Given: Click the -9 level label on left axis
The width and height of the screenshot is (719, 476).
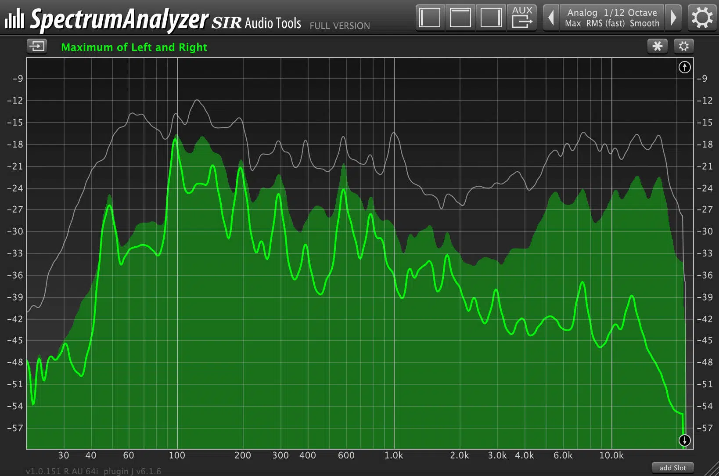Looking at the screenshot, I should click(18, 79).
